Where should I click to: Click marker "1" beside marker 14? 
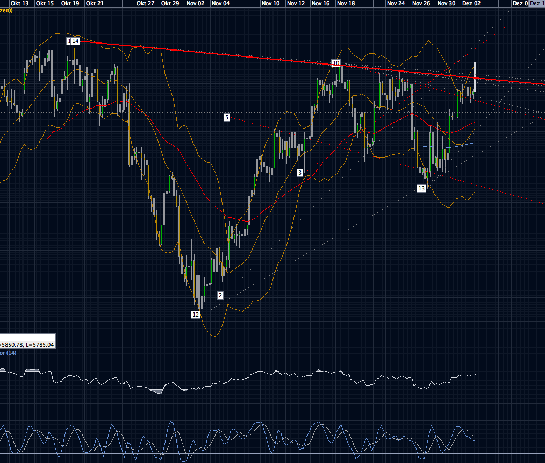tap(69, 40)
